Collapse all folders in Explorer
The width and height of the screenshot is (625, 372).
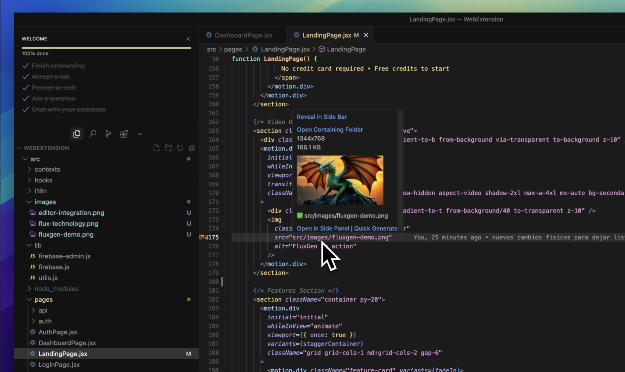192,148
